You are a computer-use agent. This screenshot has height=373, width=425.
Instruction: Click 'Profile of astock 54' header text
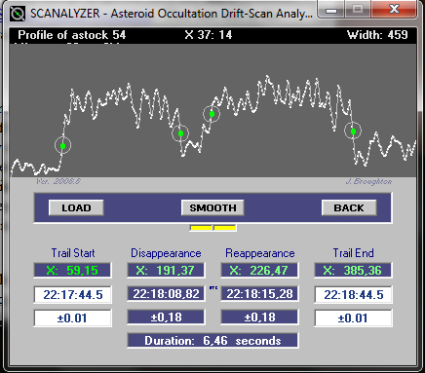(72, 35)
